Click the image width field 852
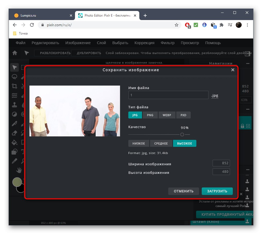Viewport: 262px width, 234px height. click(221, 163)
